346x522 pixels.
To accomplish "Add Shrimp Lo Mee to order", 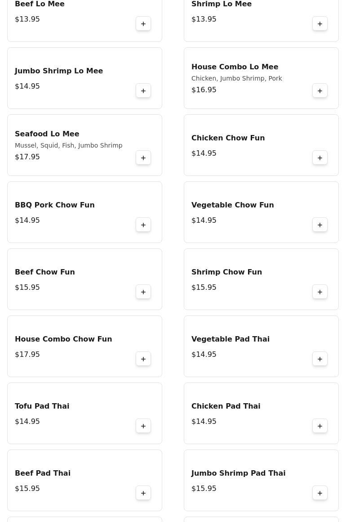I will [x=320, y=24].
